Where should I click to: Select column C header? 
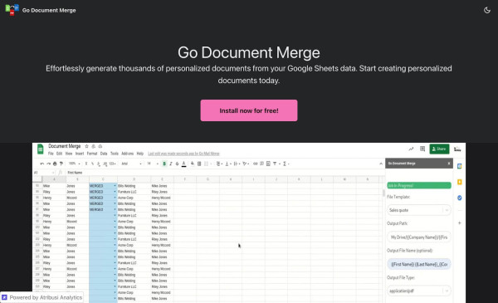103,179
